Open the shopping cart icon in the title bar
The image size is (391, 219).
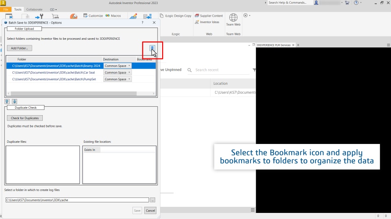347,3
